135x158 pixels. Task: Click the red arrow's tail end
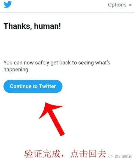[62, 134]
